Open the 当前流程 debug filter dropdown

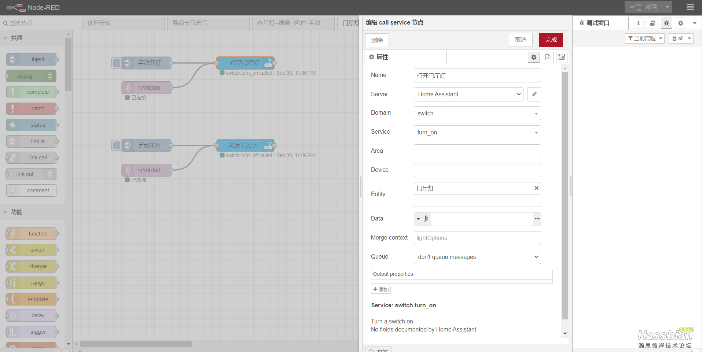645,38
